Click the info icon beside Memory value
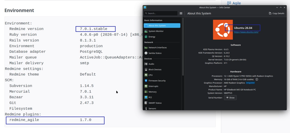 pyautogui.click(x=257, y=80)
